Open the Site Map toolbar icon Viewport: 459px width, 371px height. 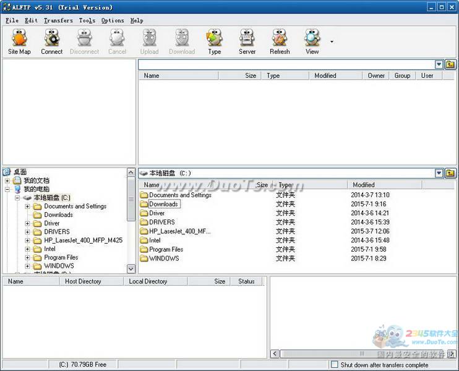pyautogui.click(x=19, y=41)
